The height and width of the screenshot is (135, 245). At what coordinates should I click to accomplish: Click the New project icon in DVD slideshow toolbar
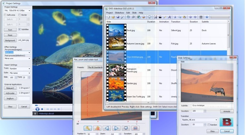(109, 17)
